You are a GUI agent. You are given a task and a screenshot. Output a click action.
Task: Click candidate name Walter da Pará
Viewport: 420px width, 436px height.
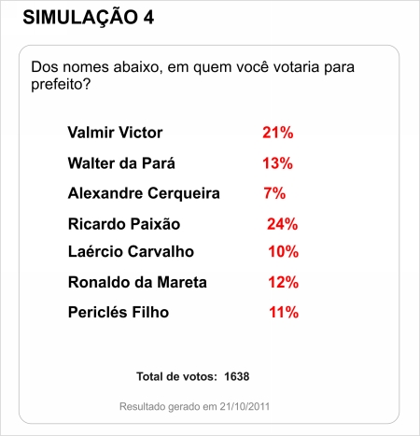[121, 163]
